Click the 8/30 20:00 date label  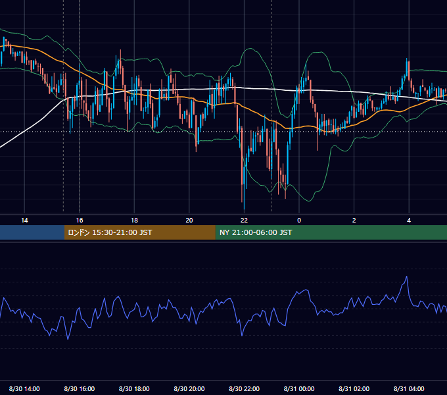(189, 388)
